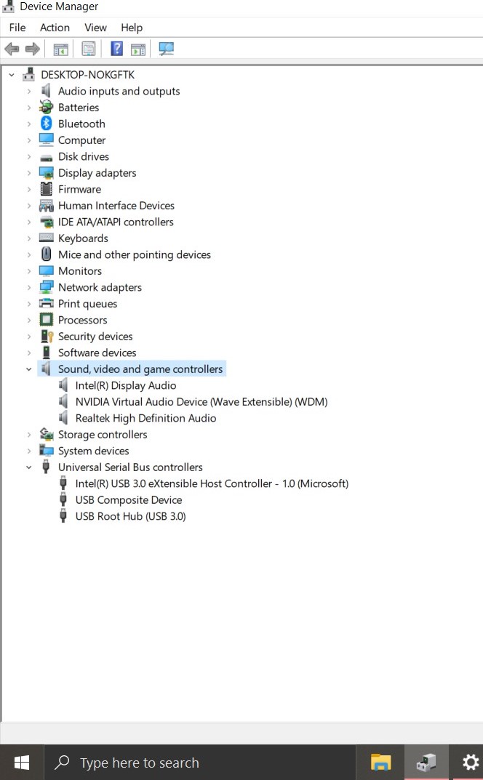Click the DESKTOP-NOKGFTK computer icon
Screen dimensions: 483x780
coord(29,74)
